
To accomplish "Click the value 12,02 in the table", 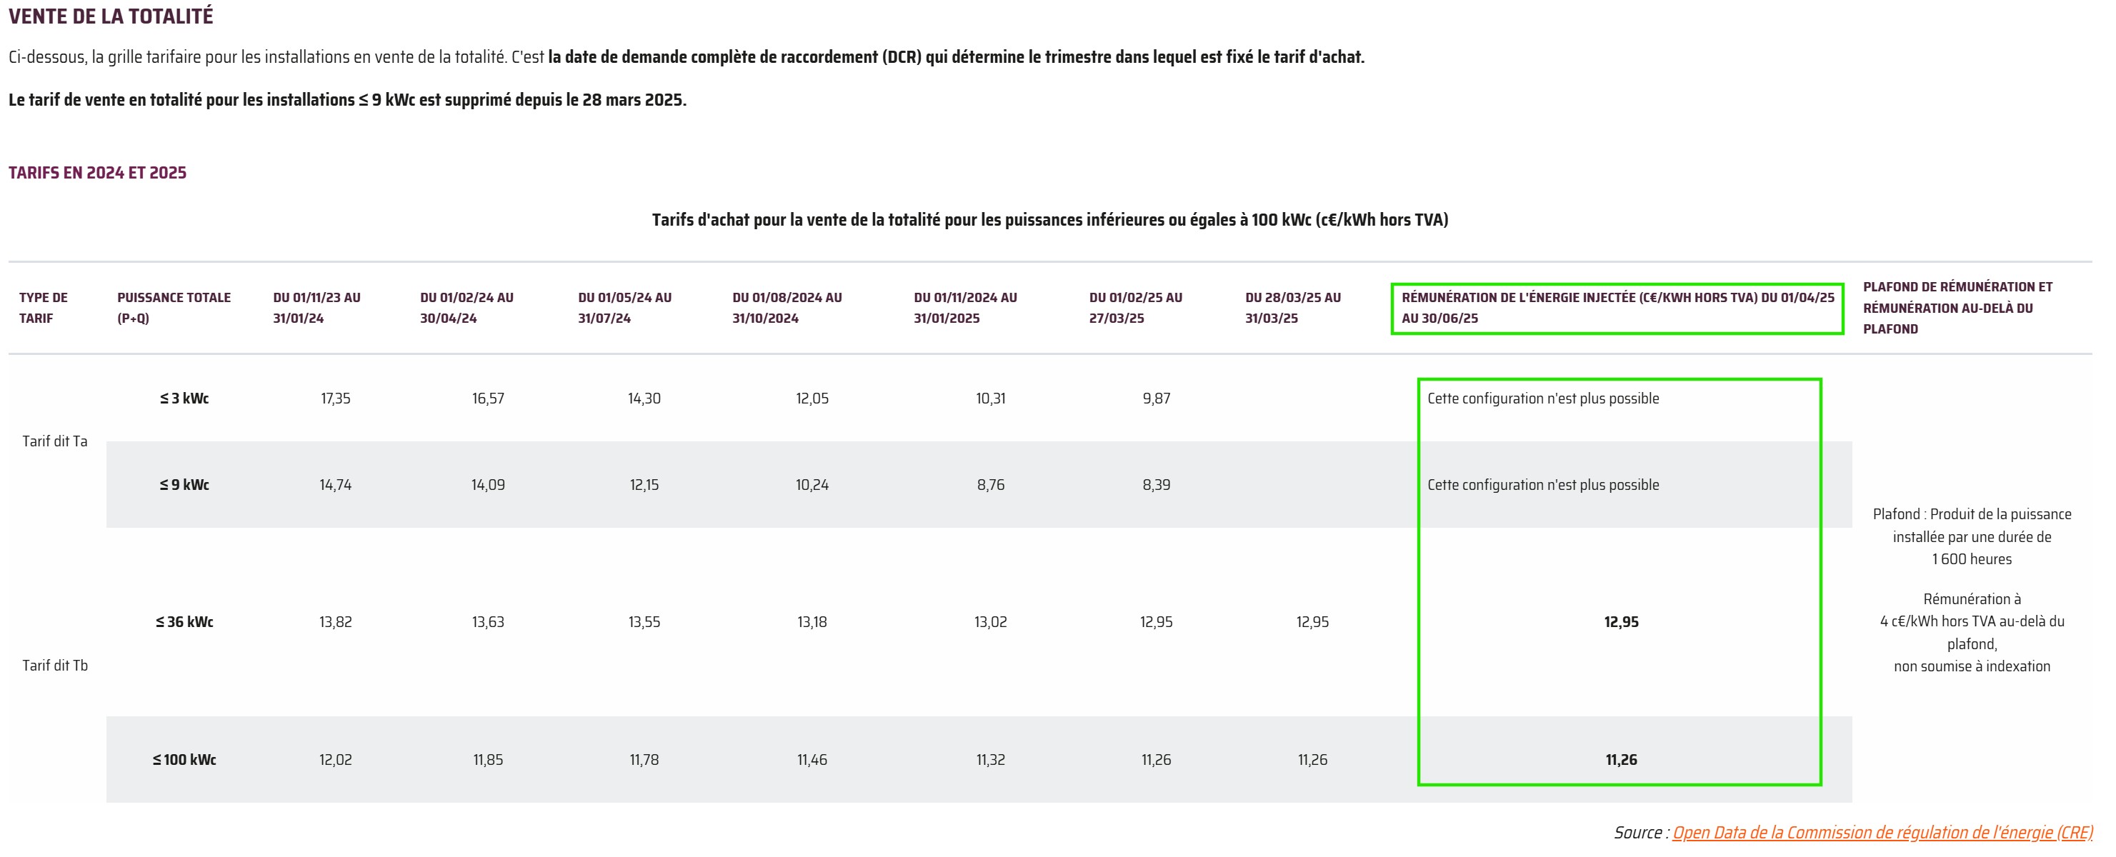I will point(335,760).
